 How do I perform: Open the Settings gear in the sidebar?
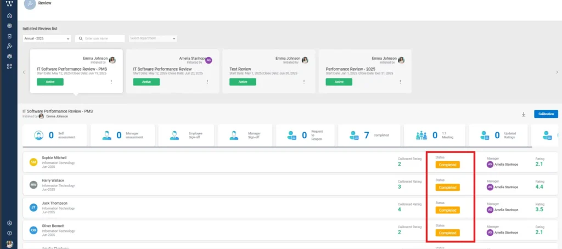coord(10,223)
